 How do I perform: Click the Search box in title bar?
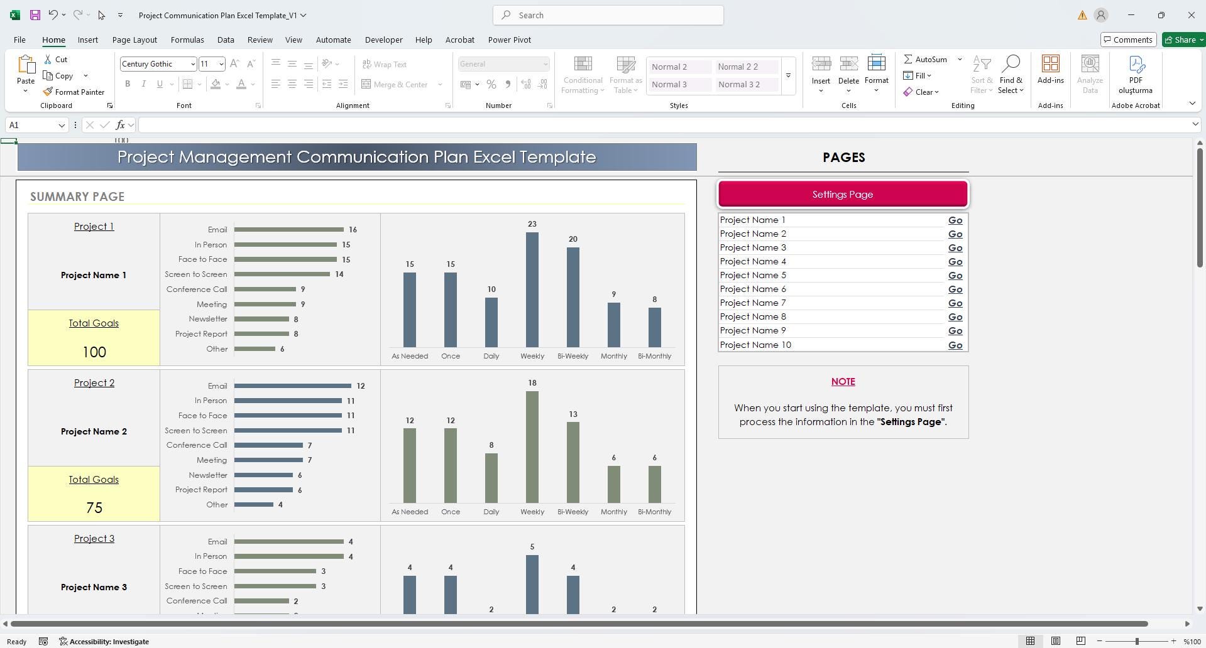click(608, 15)
